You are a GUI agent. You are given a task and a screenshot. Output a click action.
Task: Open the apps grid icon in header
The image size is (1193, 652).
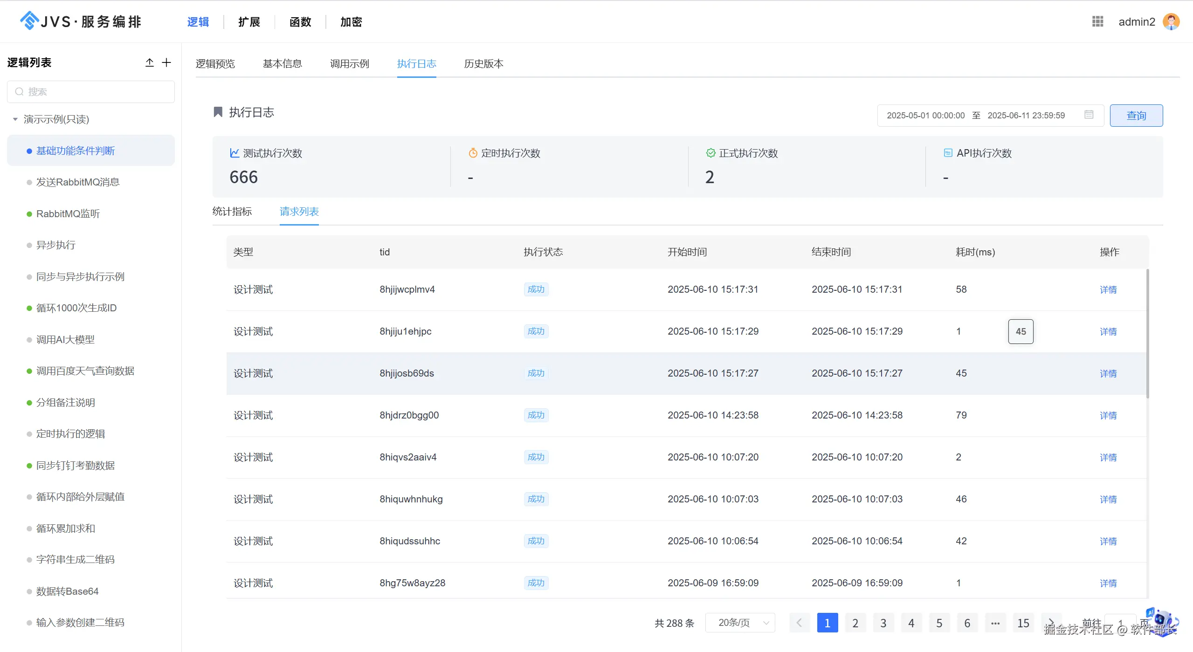(1097, 21)
